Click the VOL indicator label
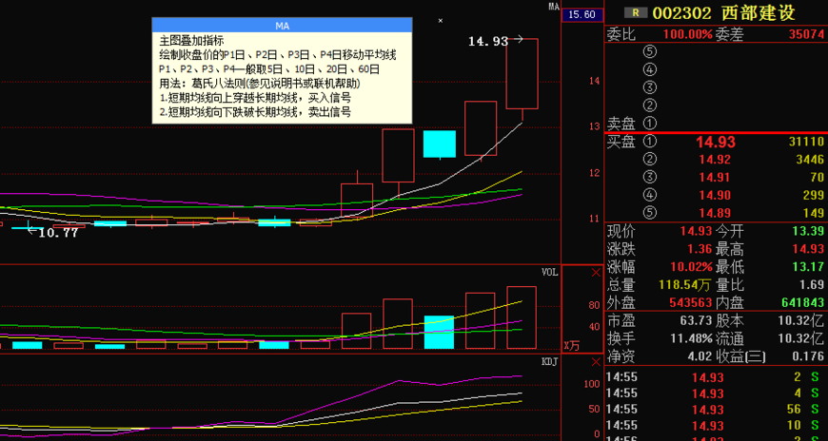The image size is (828, 441). click(550, 273)
